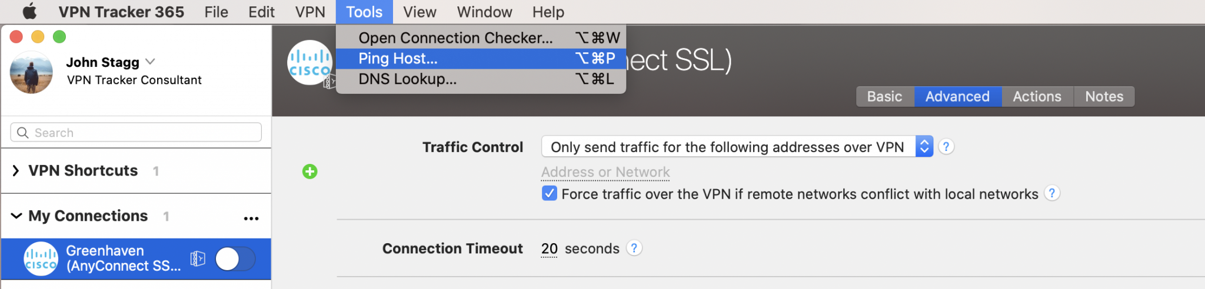Click the John Stagg profile avatar

point(32,72)
